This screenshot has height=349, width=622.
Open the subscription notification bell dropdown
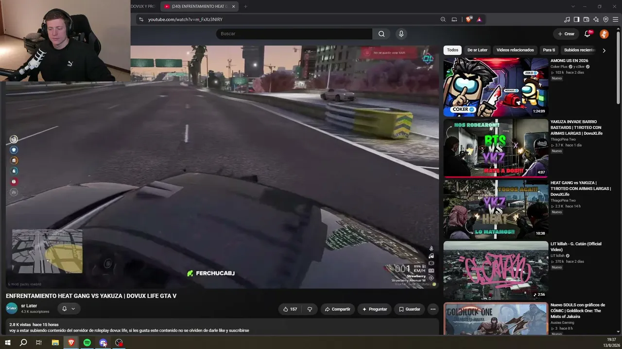point(69,309)
